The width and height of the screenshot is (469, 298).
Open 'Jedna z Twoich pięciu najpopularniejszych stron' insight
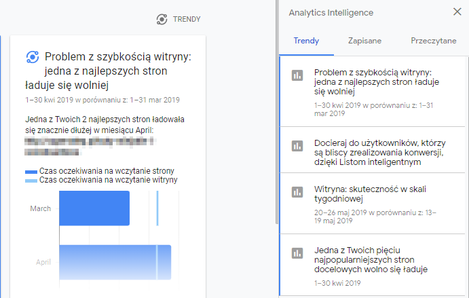[x=373, y=265]
